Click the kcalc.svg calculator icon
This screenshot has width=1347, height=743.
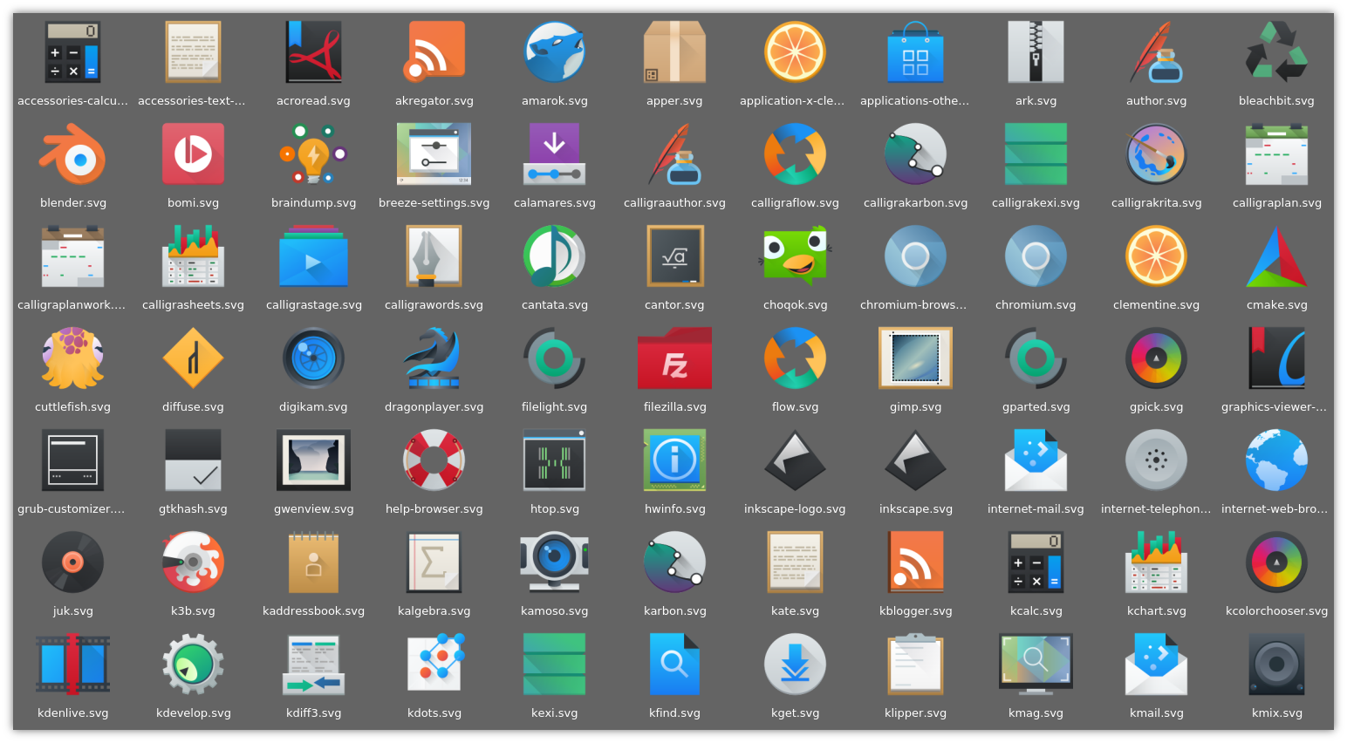pyautogui.click(x=1036, y=562)
